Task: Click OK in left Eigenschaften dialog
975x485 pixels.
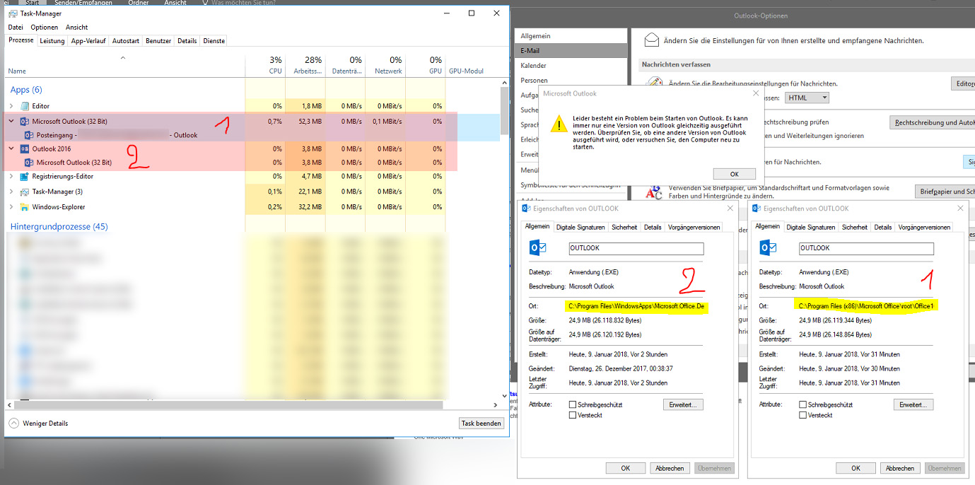Action: (x=626, y=468)
